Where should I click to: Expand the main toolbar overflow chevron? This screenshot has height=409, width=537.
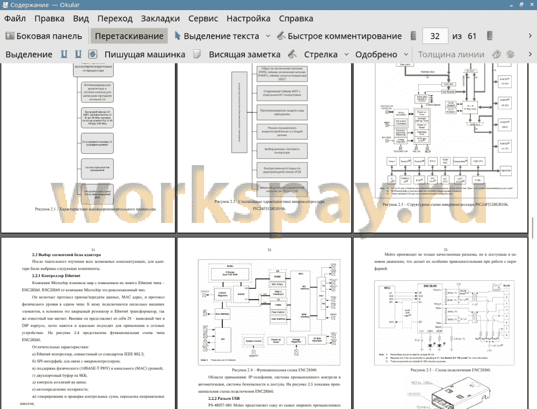click(530, 36)
